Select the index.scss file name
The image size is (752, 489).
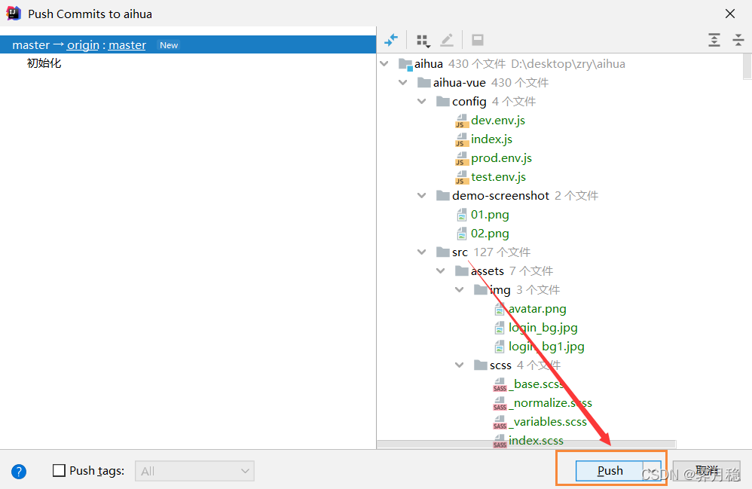point(536,441)
